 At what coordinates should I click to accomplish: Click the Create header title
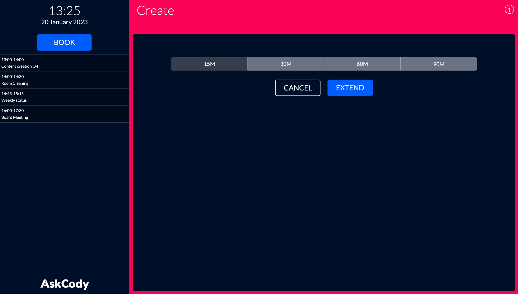(x=155, y=10)
